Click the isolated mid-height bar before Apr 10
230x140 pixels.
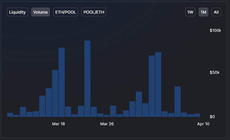[x=177, y=102]
